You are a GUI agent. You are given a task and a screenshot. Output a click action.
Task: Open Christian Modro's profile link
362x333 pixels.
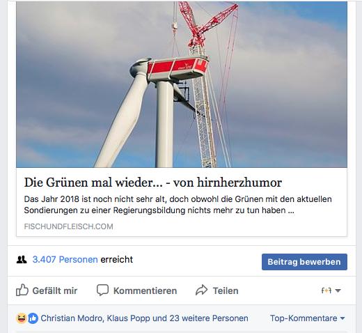point(71,318)
